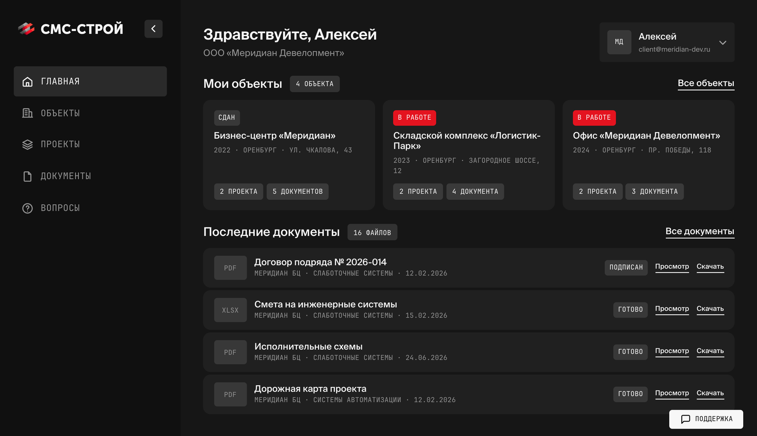Open the Офис «Меридиан Девелопмент» card title

pyautogui.click(x=646, y=136)
